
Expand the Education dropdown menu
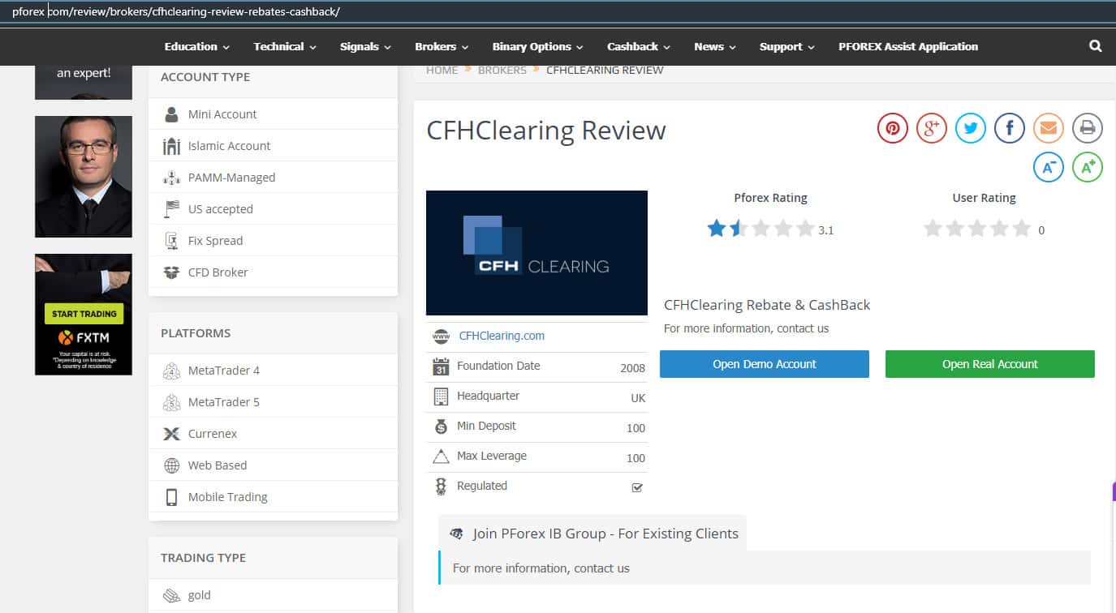coord(196,47)
